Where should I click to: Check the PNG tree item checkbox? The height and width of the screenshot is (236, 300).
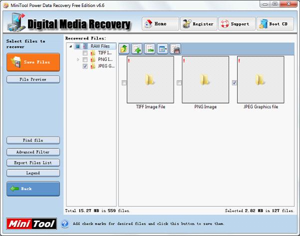click(x=85, y=60)
